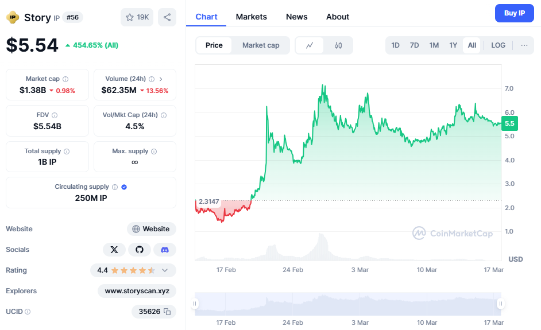Open the GitHub social link

pos(139,250)
